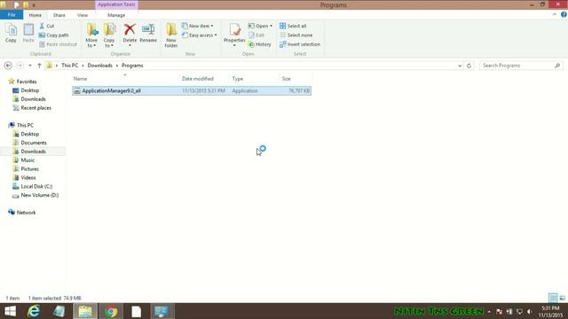This screenshot has width=568, height=319.
Task: Go up one folder level
Action: (39, 66)
